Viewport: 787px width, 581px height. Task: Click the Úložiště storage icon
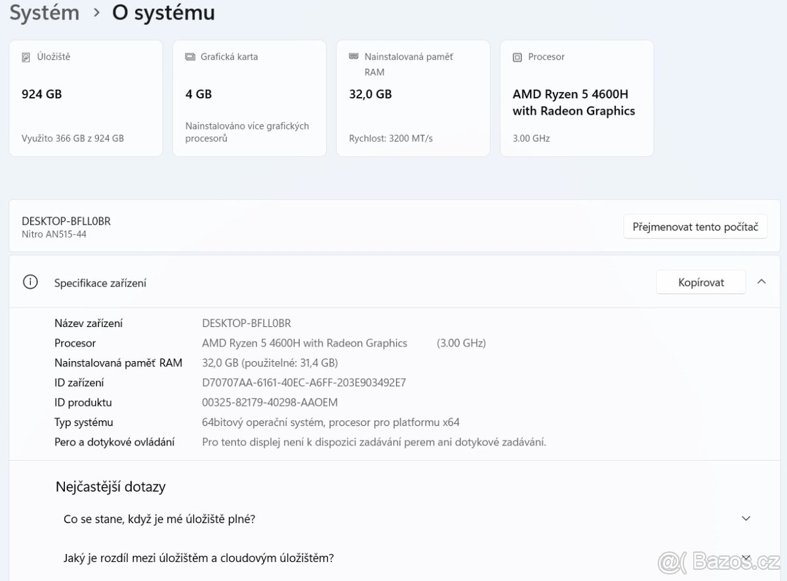(x=26, y=56)
